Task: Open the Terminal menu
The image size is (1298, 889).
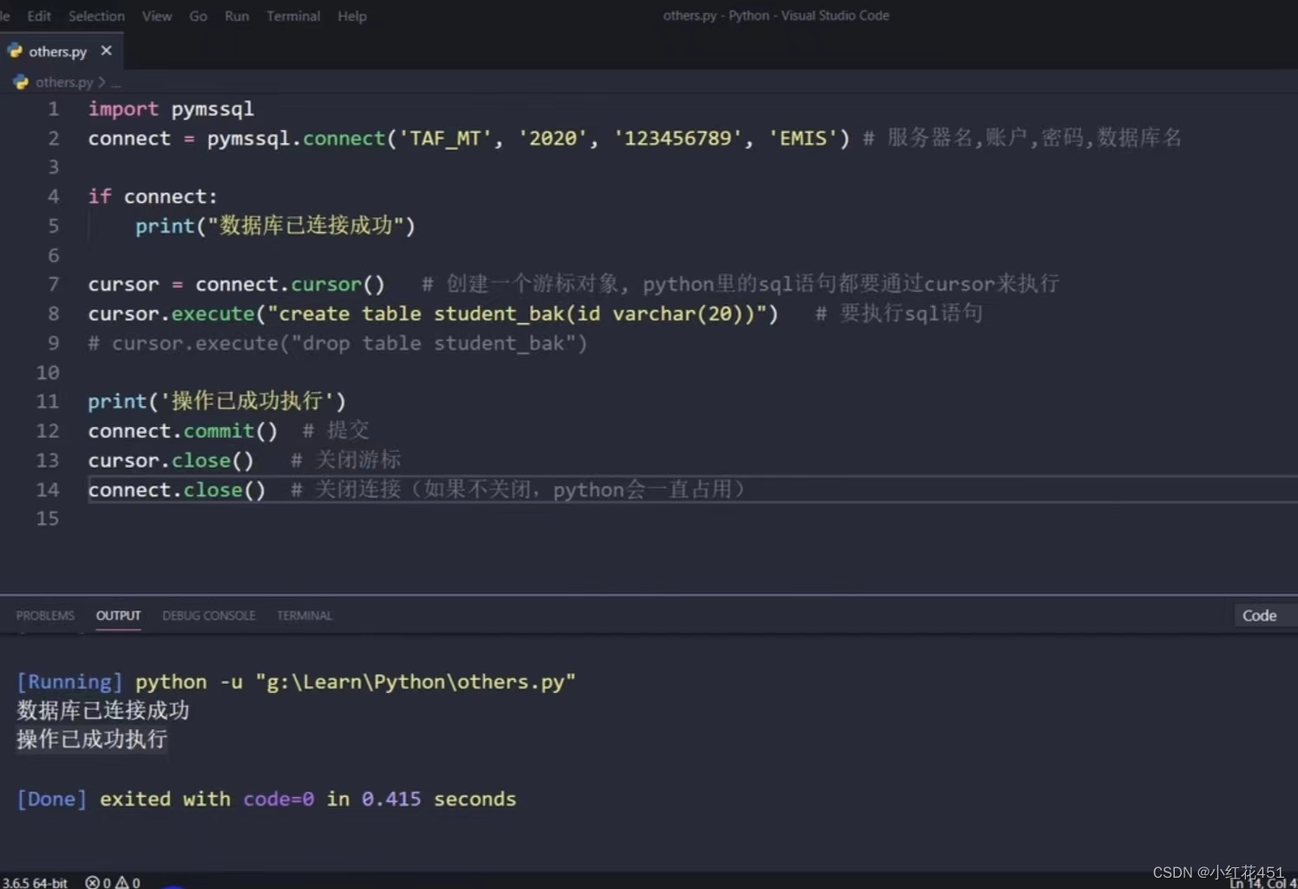Action: [293, 16]
